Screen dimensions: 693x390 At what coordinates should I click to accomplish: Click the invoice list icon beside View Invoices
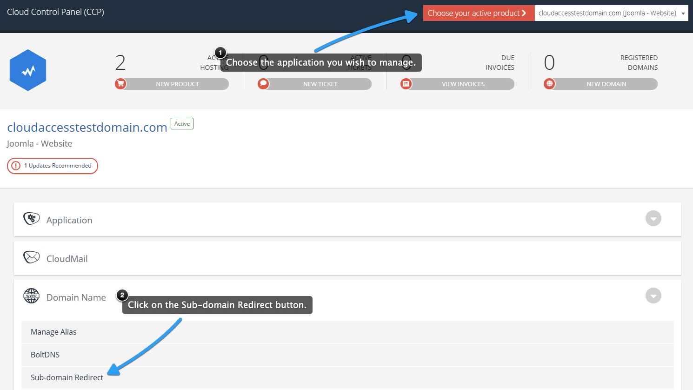point(406,84)
